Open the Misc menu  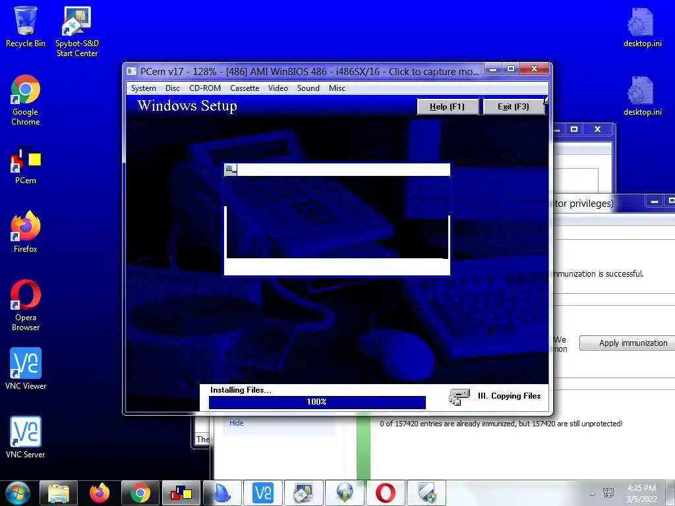pos(337,88)
